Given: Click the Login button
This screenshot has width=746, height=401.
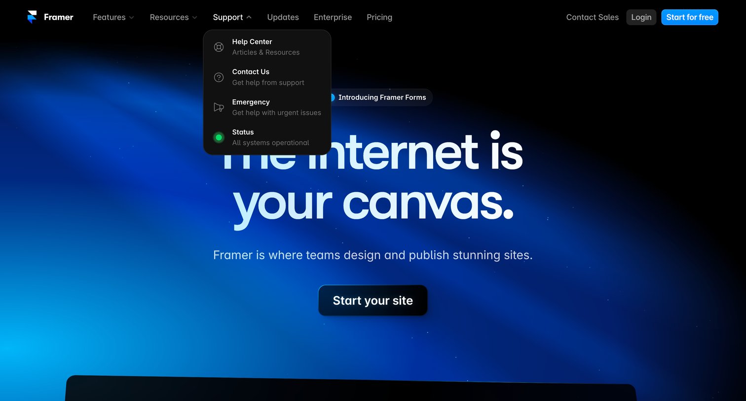Looking at the screenshot, I should coord(641,17).
